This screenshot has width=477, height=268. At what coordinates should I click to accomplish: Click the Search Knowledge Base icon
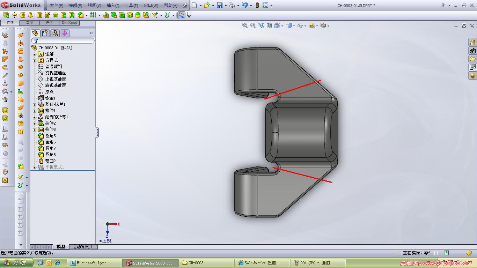pyautogui.click(x=185, y=5)
